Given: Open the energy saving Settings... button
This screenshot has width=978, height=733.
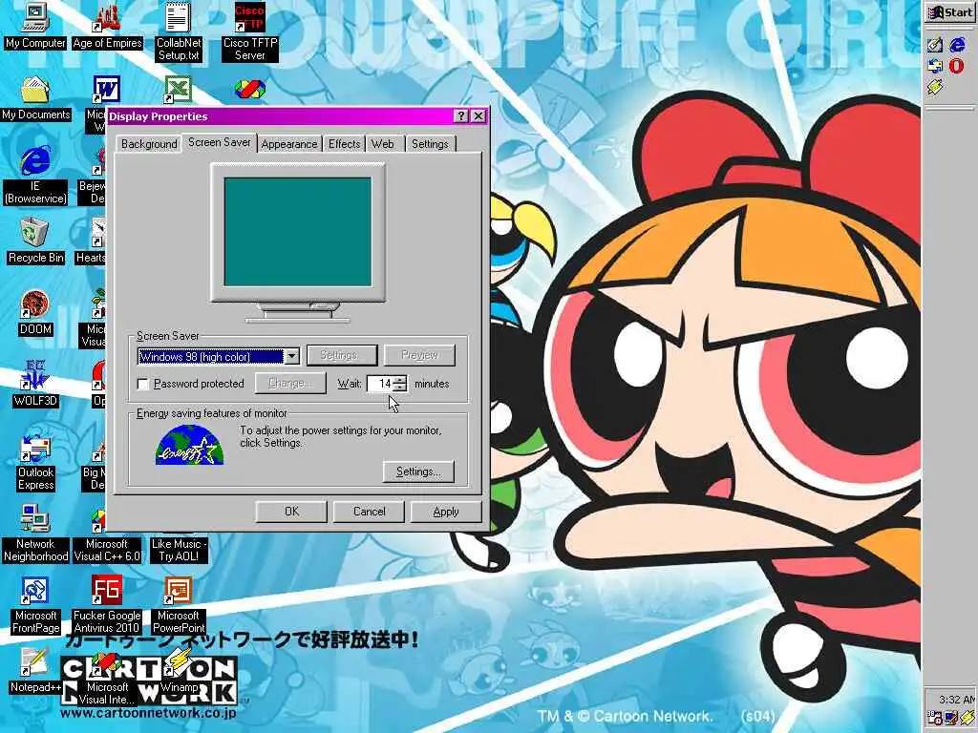Looking at the screenshot, I should tap(418, 471).
